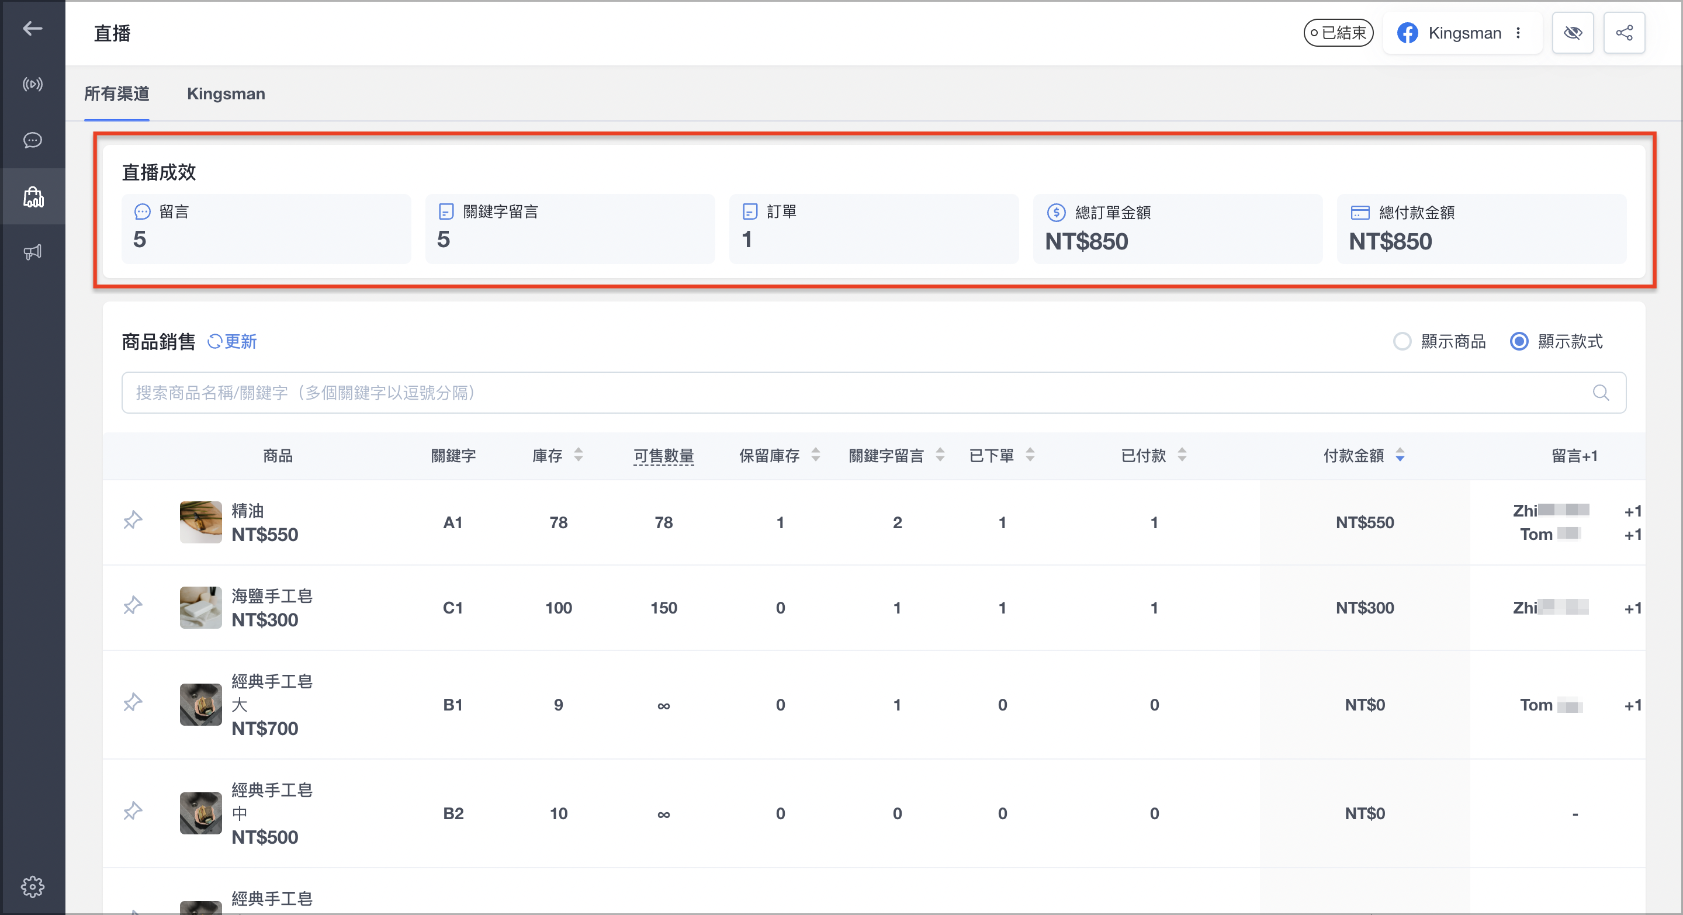
Task: Focus the product name search field
Action: pyautogui.click(x=874, y=393)
